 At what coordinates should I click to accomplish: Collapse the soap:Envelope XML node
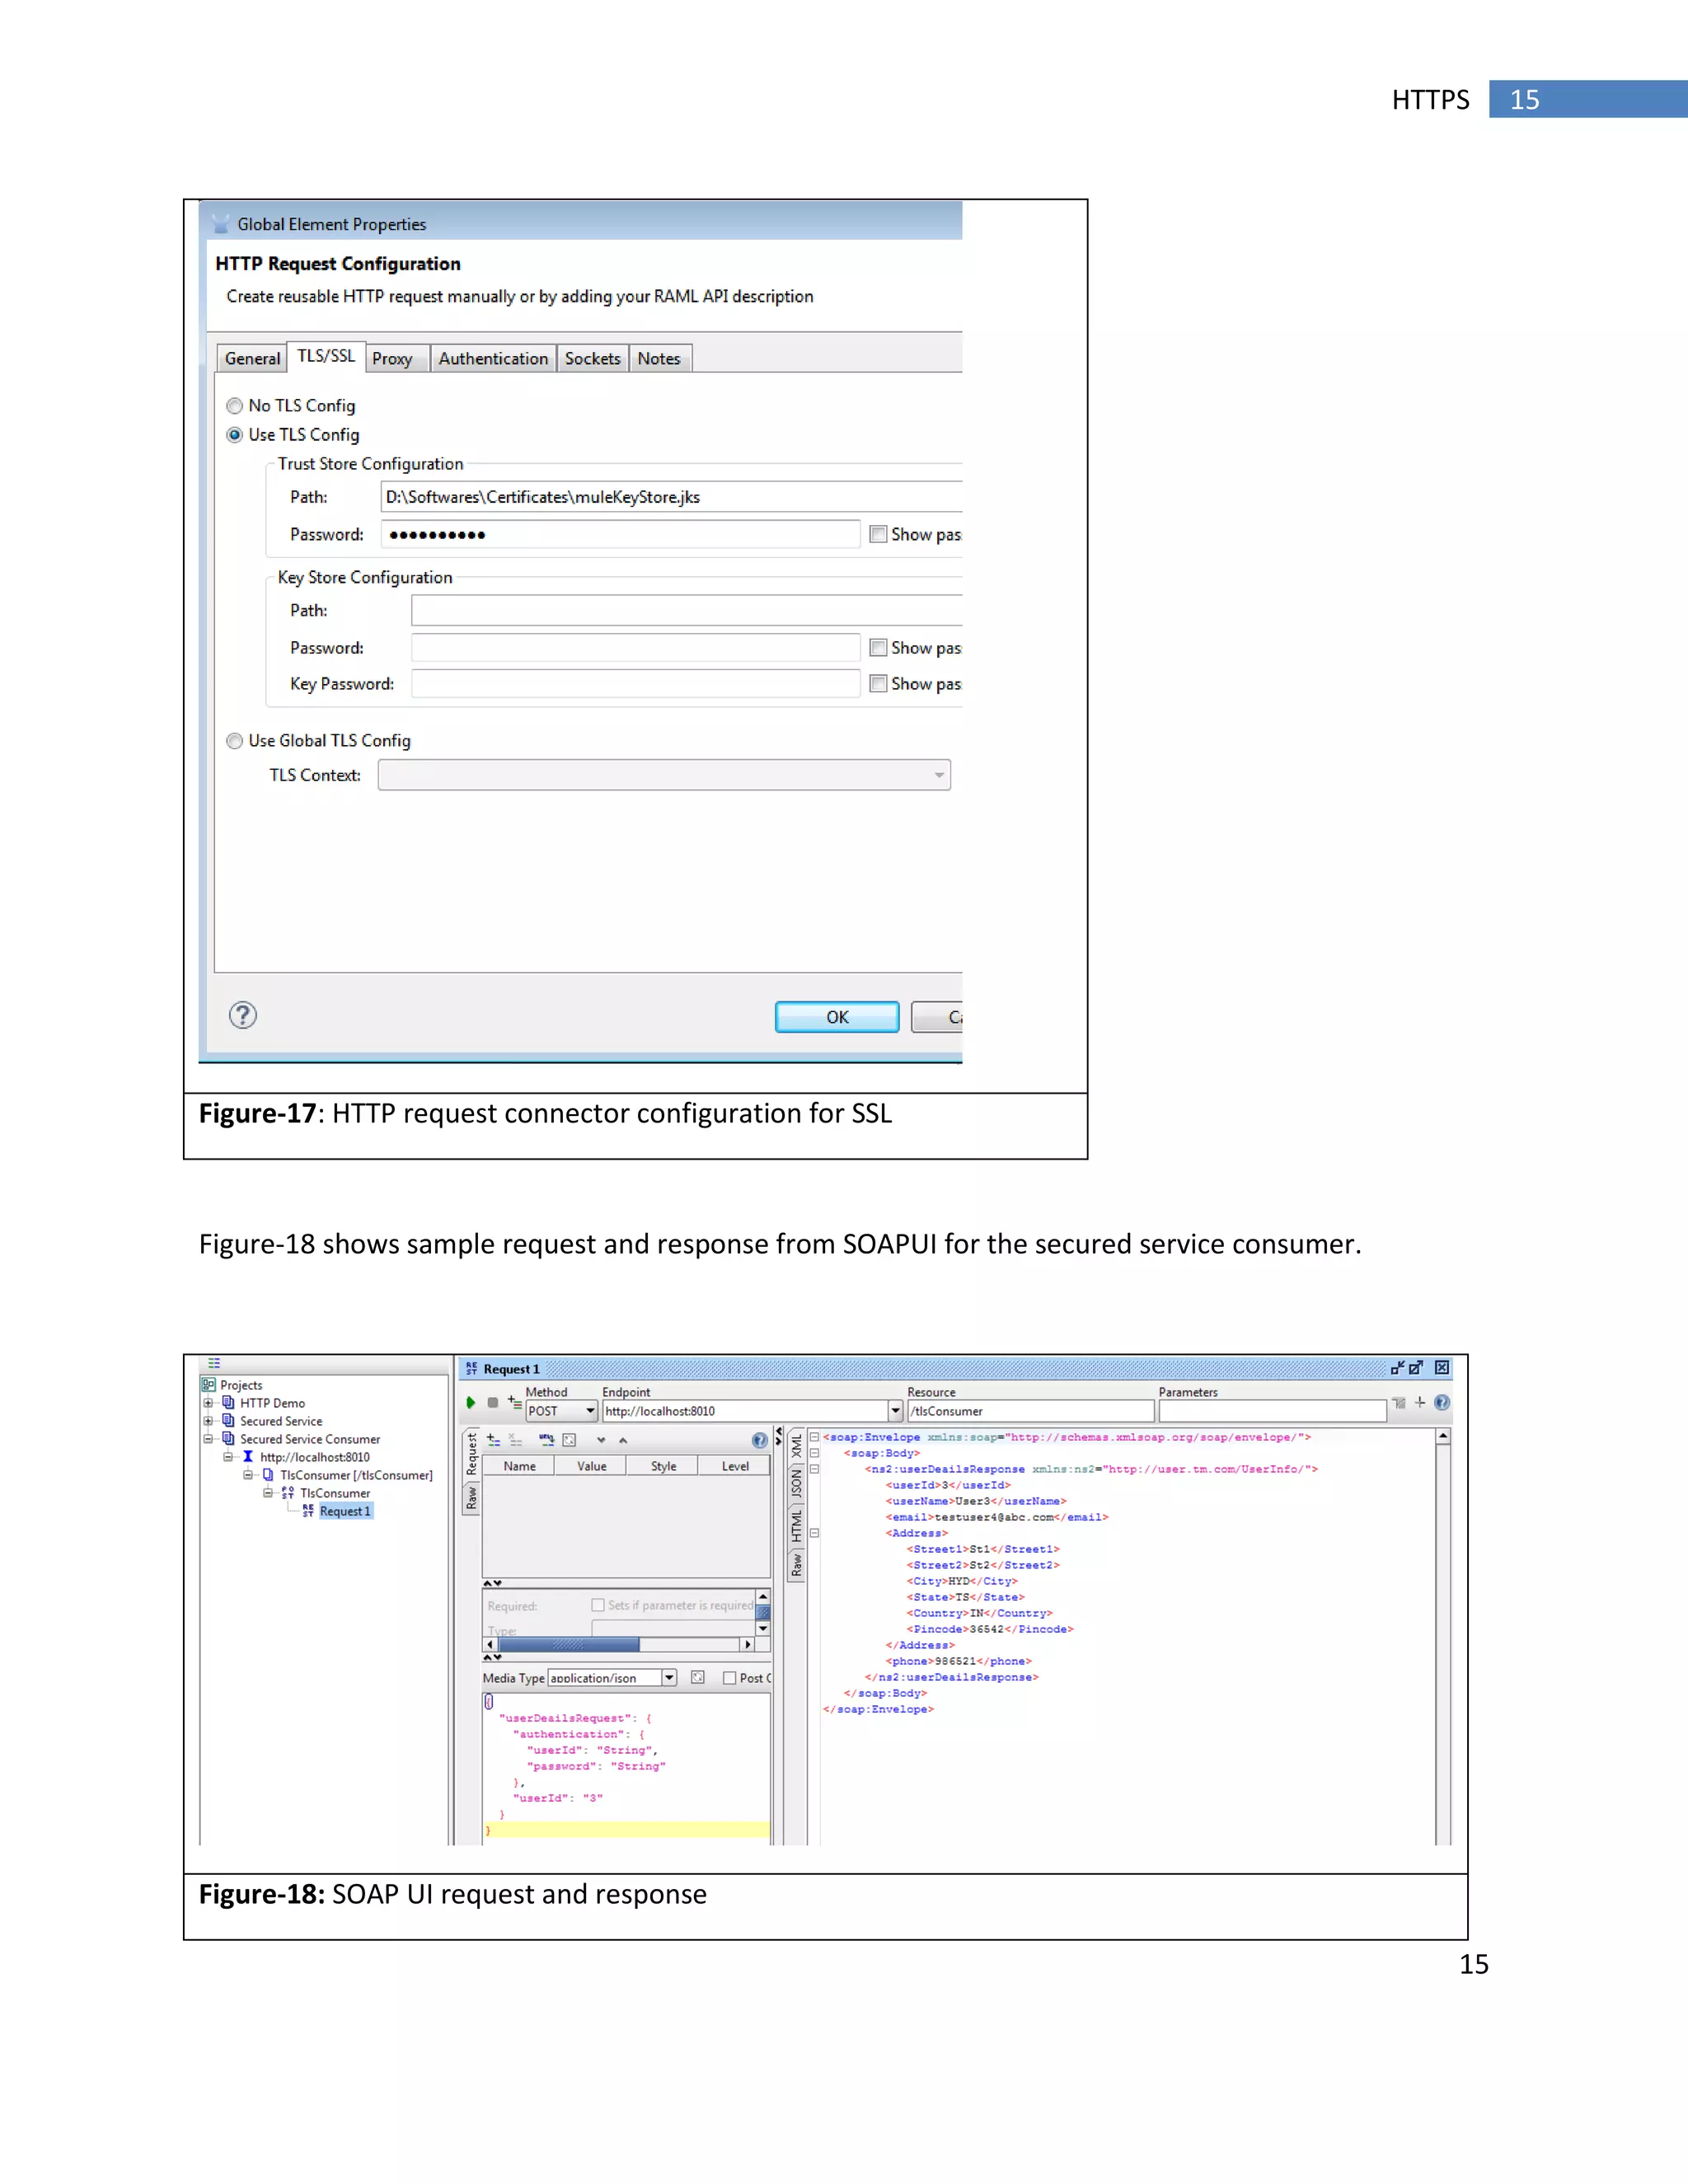(x=814, y=1437)
